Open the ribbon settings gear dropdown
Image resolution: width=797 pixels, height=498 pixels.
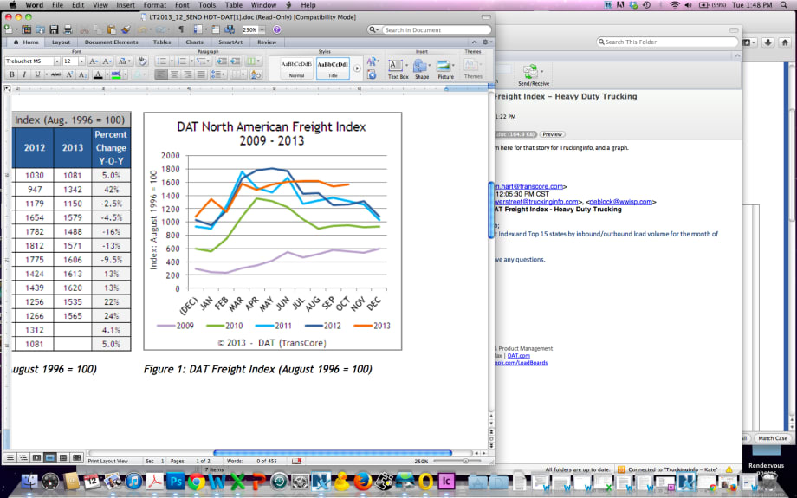pyautogui.click(x=487, y=42)
